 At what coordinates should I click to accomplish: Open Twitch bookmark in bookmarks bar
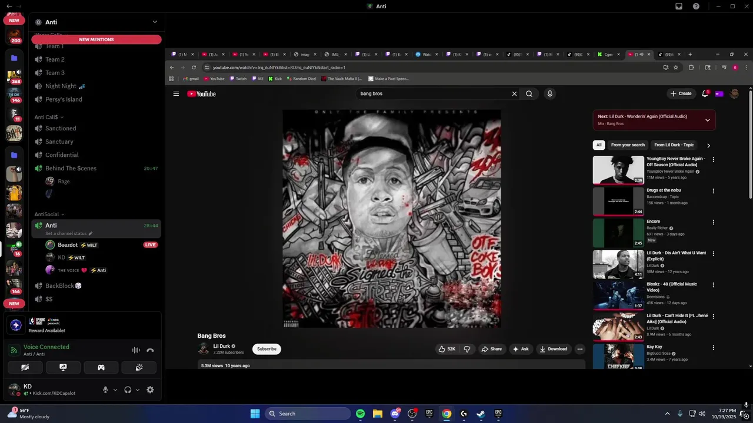tap(238, 79)
